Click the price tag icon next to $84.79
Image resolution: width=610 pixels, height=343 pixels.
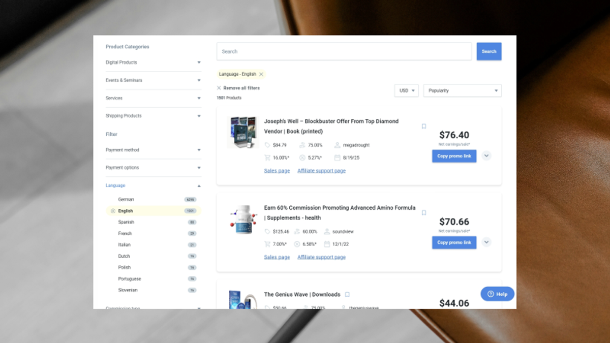point(267,145)
